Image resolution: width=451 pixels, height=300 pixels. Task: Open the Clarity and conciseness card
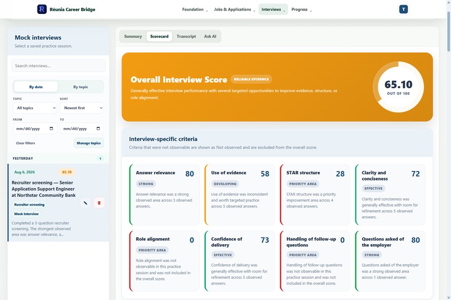(x=390, y=194)
